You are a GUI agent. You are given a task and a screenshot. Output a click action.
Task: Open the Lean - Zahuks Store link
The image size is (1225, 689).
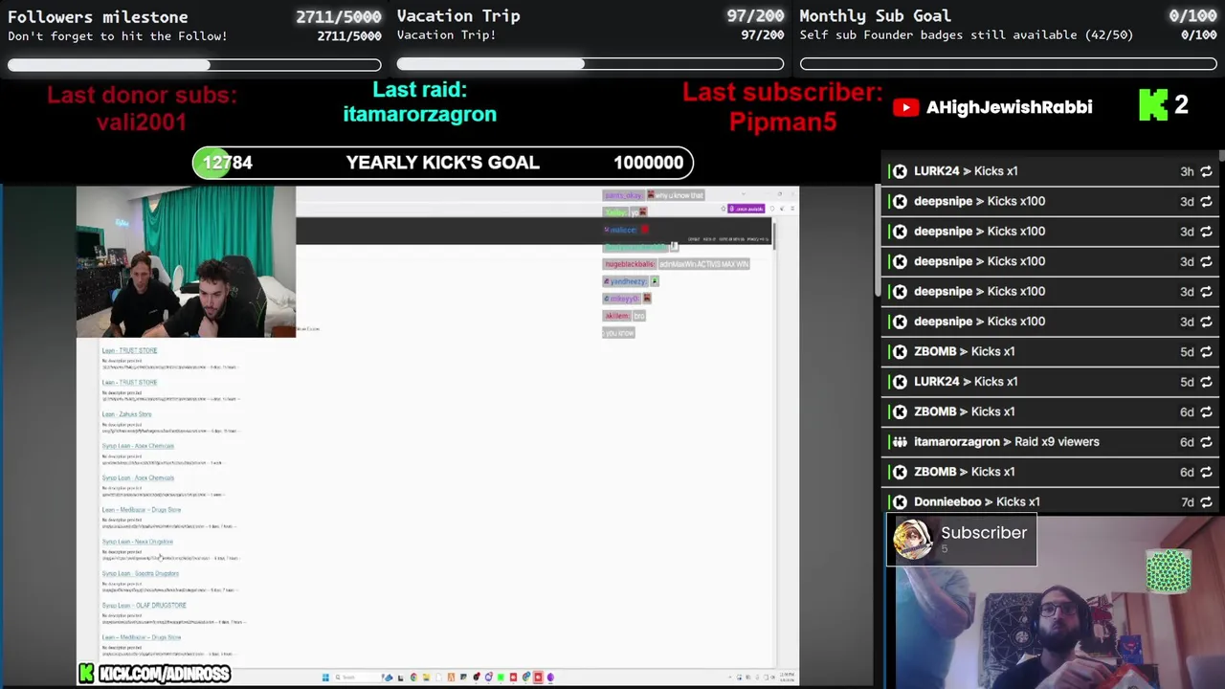point(126,414)
